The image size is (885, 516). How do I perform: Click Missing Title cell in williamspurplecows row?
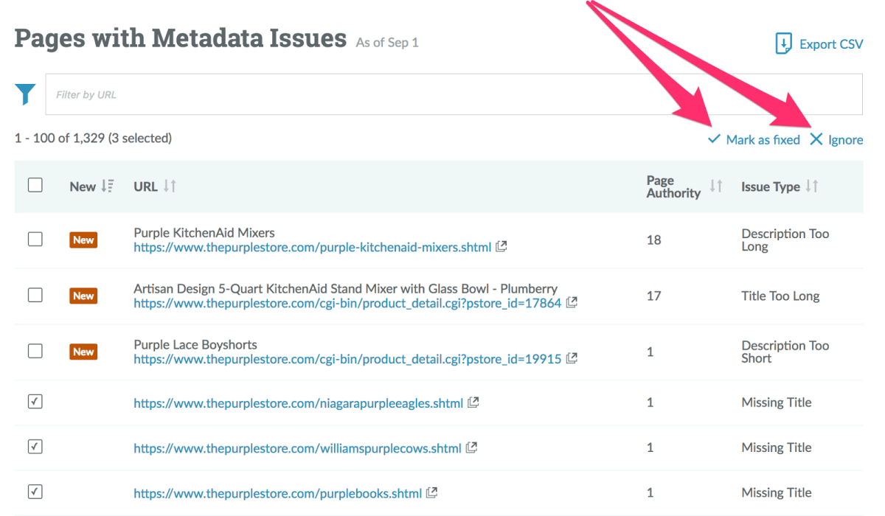pos(777,447)
